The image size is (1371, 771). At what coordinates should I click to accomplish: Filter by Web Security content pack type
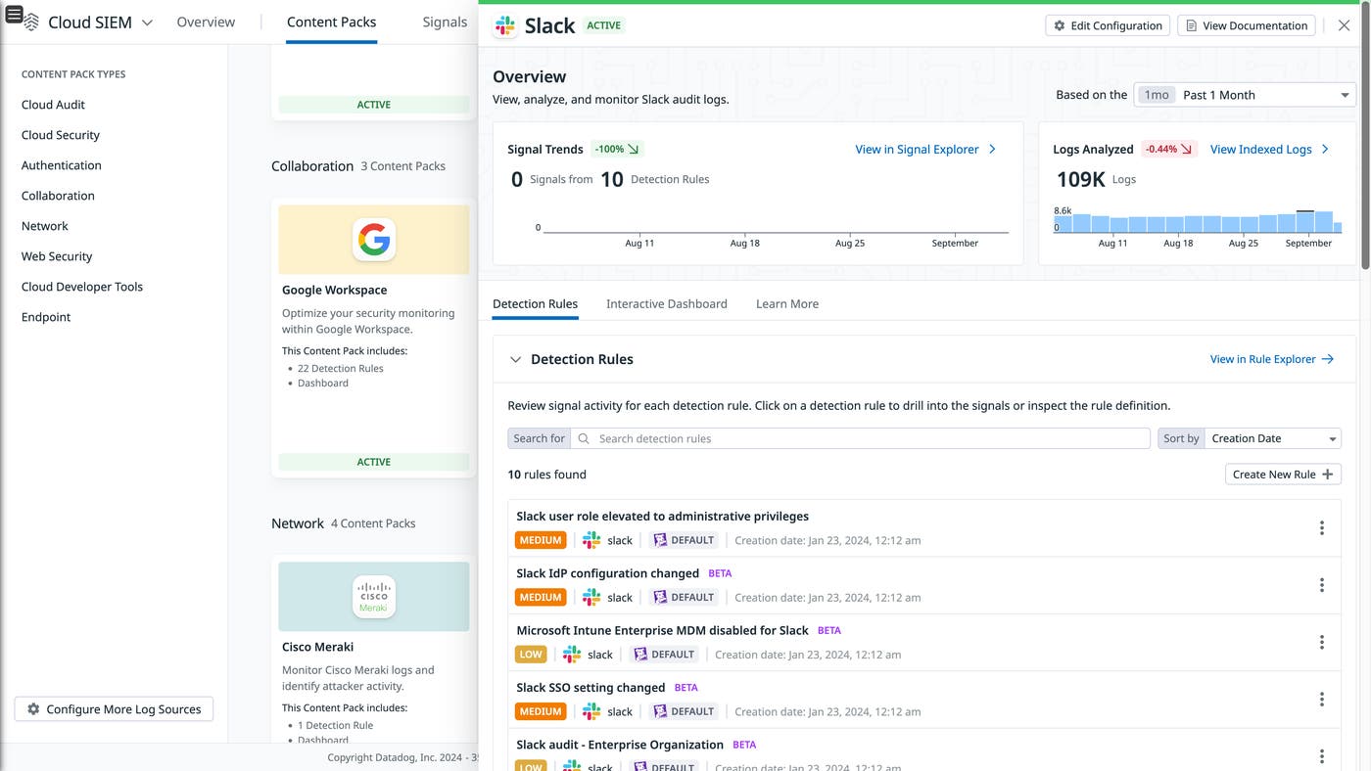[57, 256]
